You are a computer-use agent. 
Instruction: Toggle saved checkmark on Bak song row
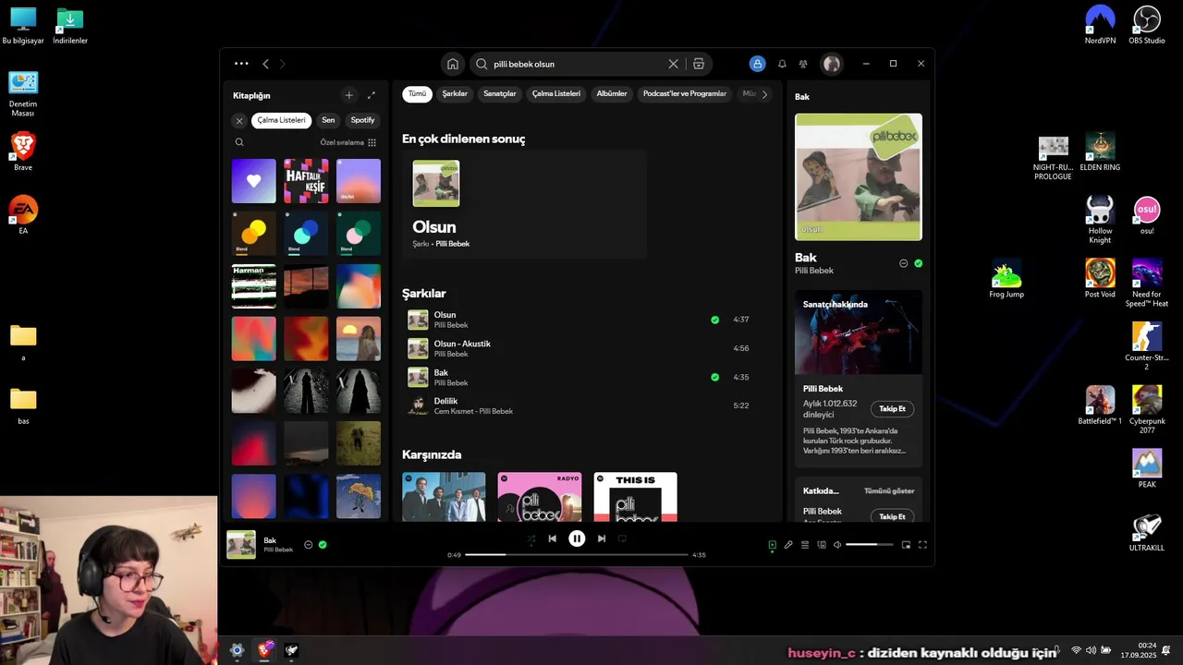[714, 377]
